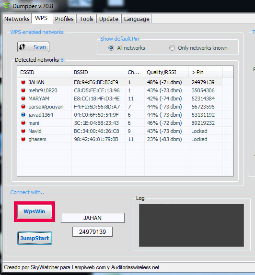Click the Dumpper wifi icon in title bar
The image size is (255, 275).
6,6
